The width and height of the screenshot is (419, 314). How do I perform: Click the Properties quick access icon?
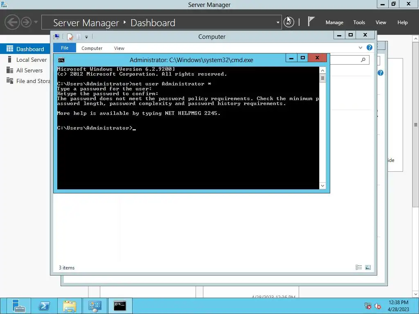pyautogui.click(x=70, y=37)
